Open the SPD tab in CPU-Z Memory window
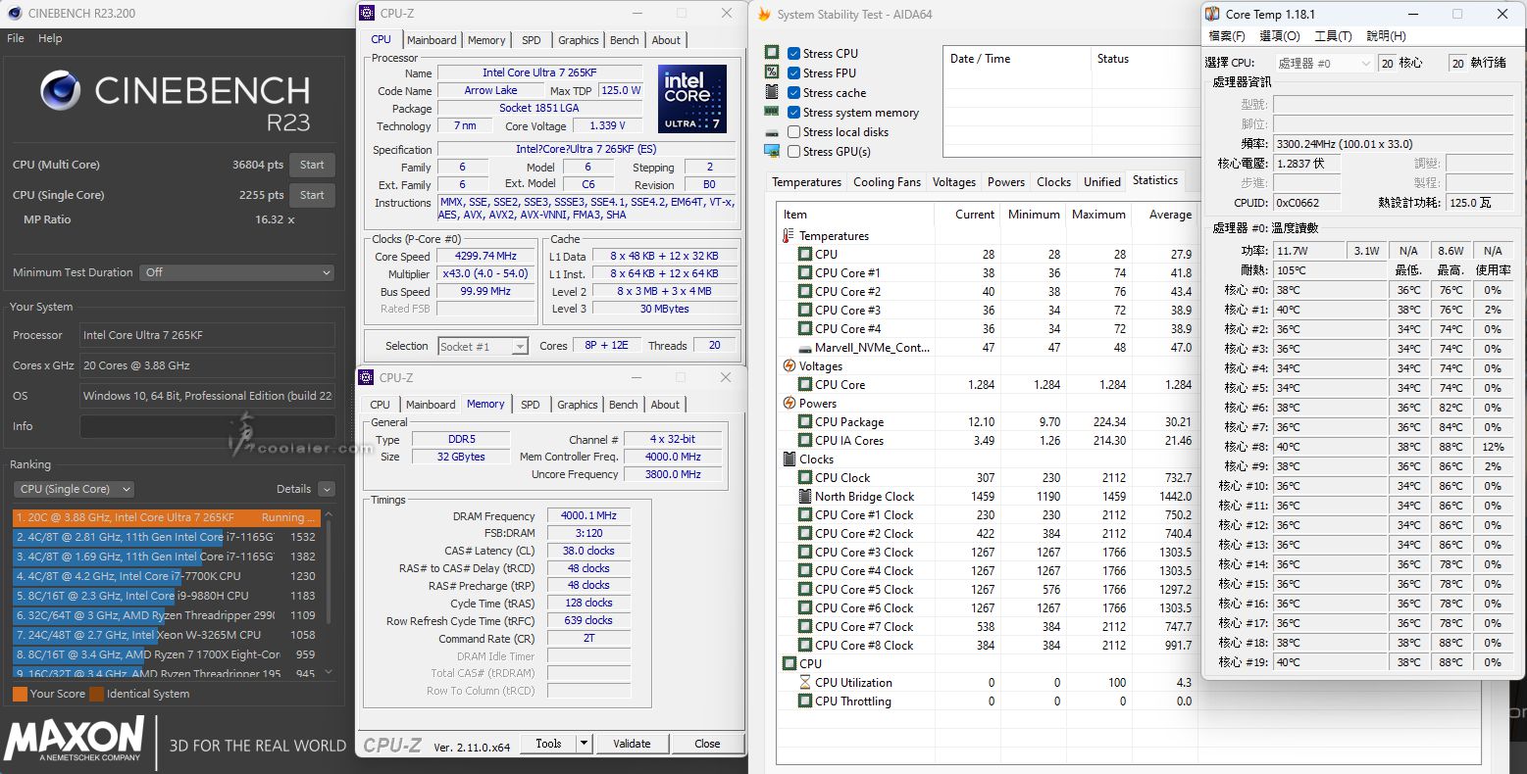The width and height of the screenshot is (1527, 774). (x=531, y=405)
